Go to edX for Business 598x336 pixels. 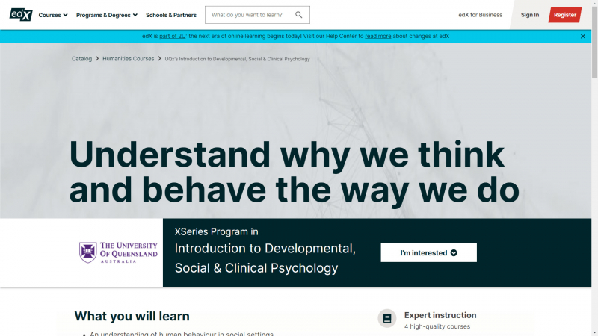click(480, 15)
